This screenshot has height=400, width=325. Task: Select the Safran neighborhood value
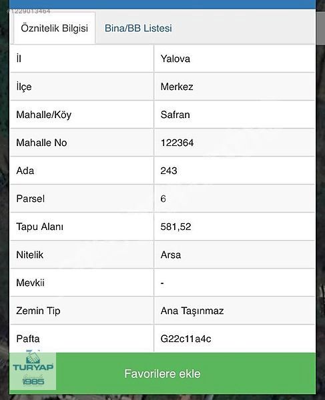tap(175, 115)
